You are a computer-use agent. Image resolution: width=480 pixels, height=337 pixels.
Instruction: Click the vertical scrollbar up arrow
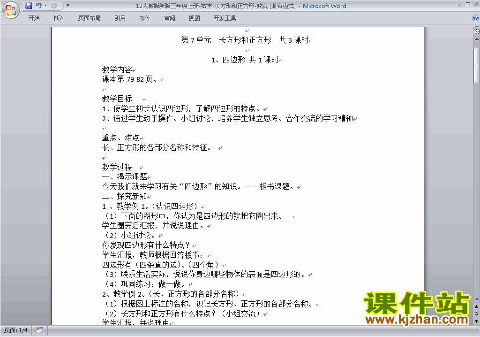477,39
